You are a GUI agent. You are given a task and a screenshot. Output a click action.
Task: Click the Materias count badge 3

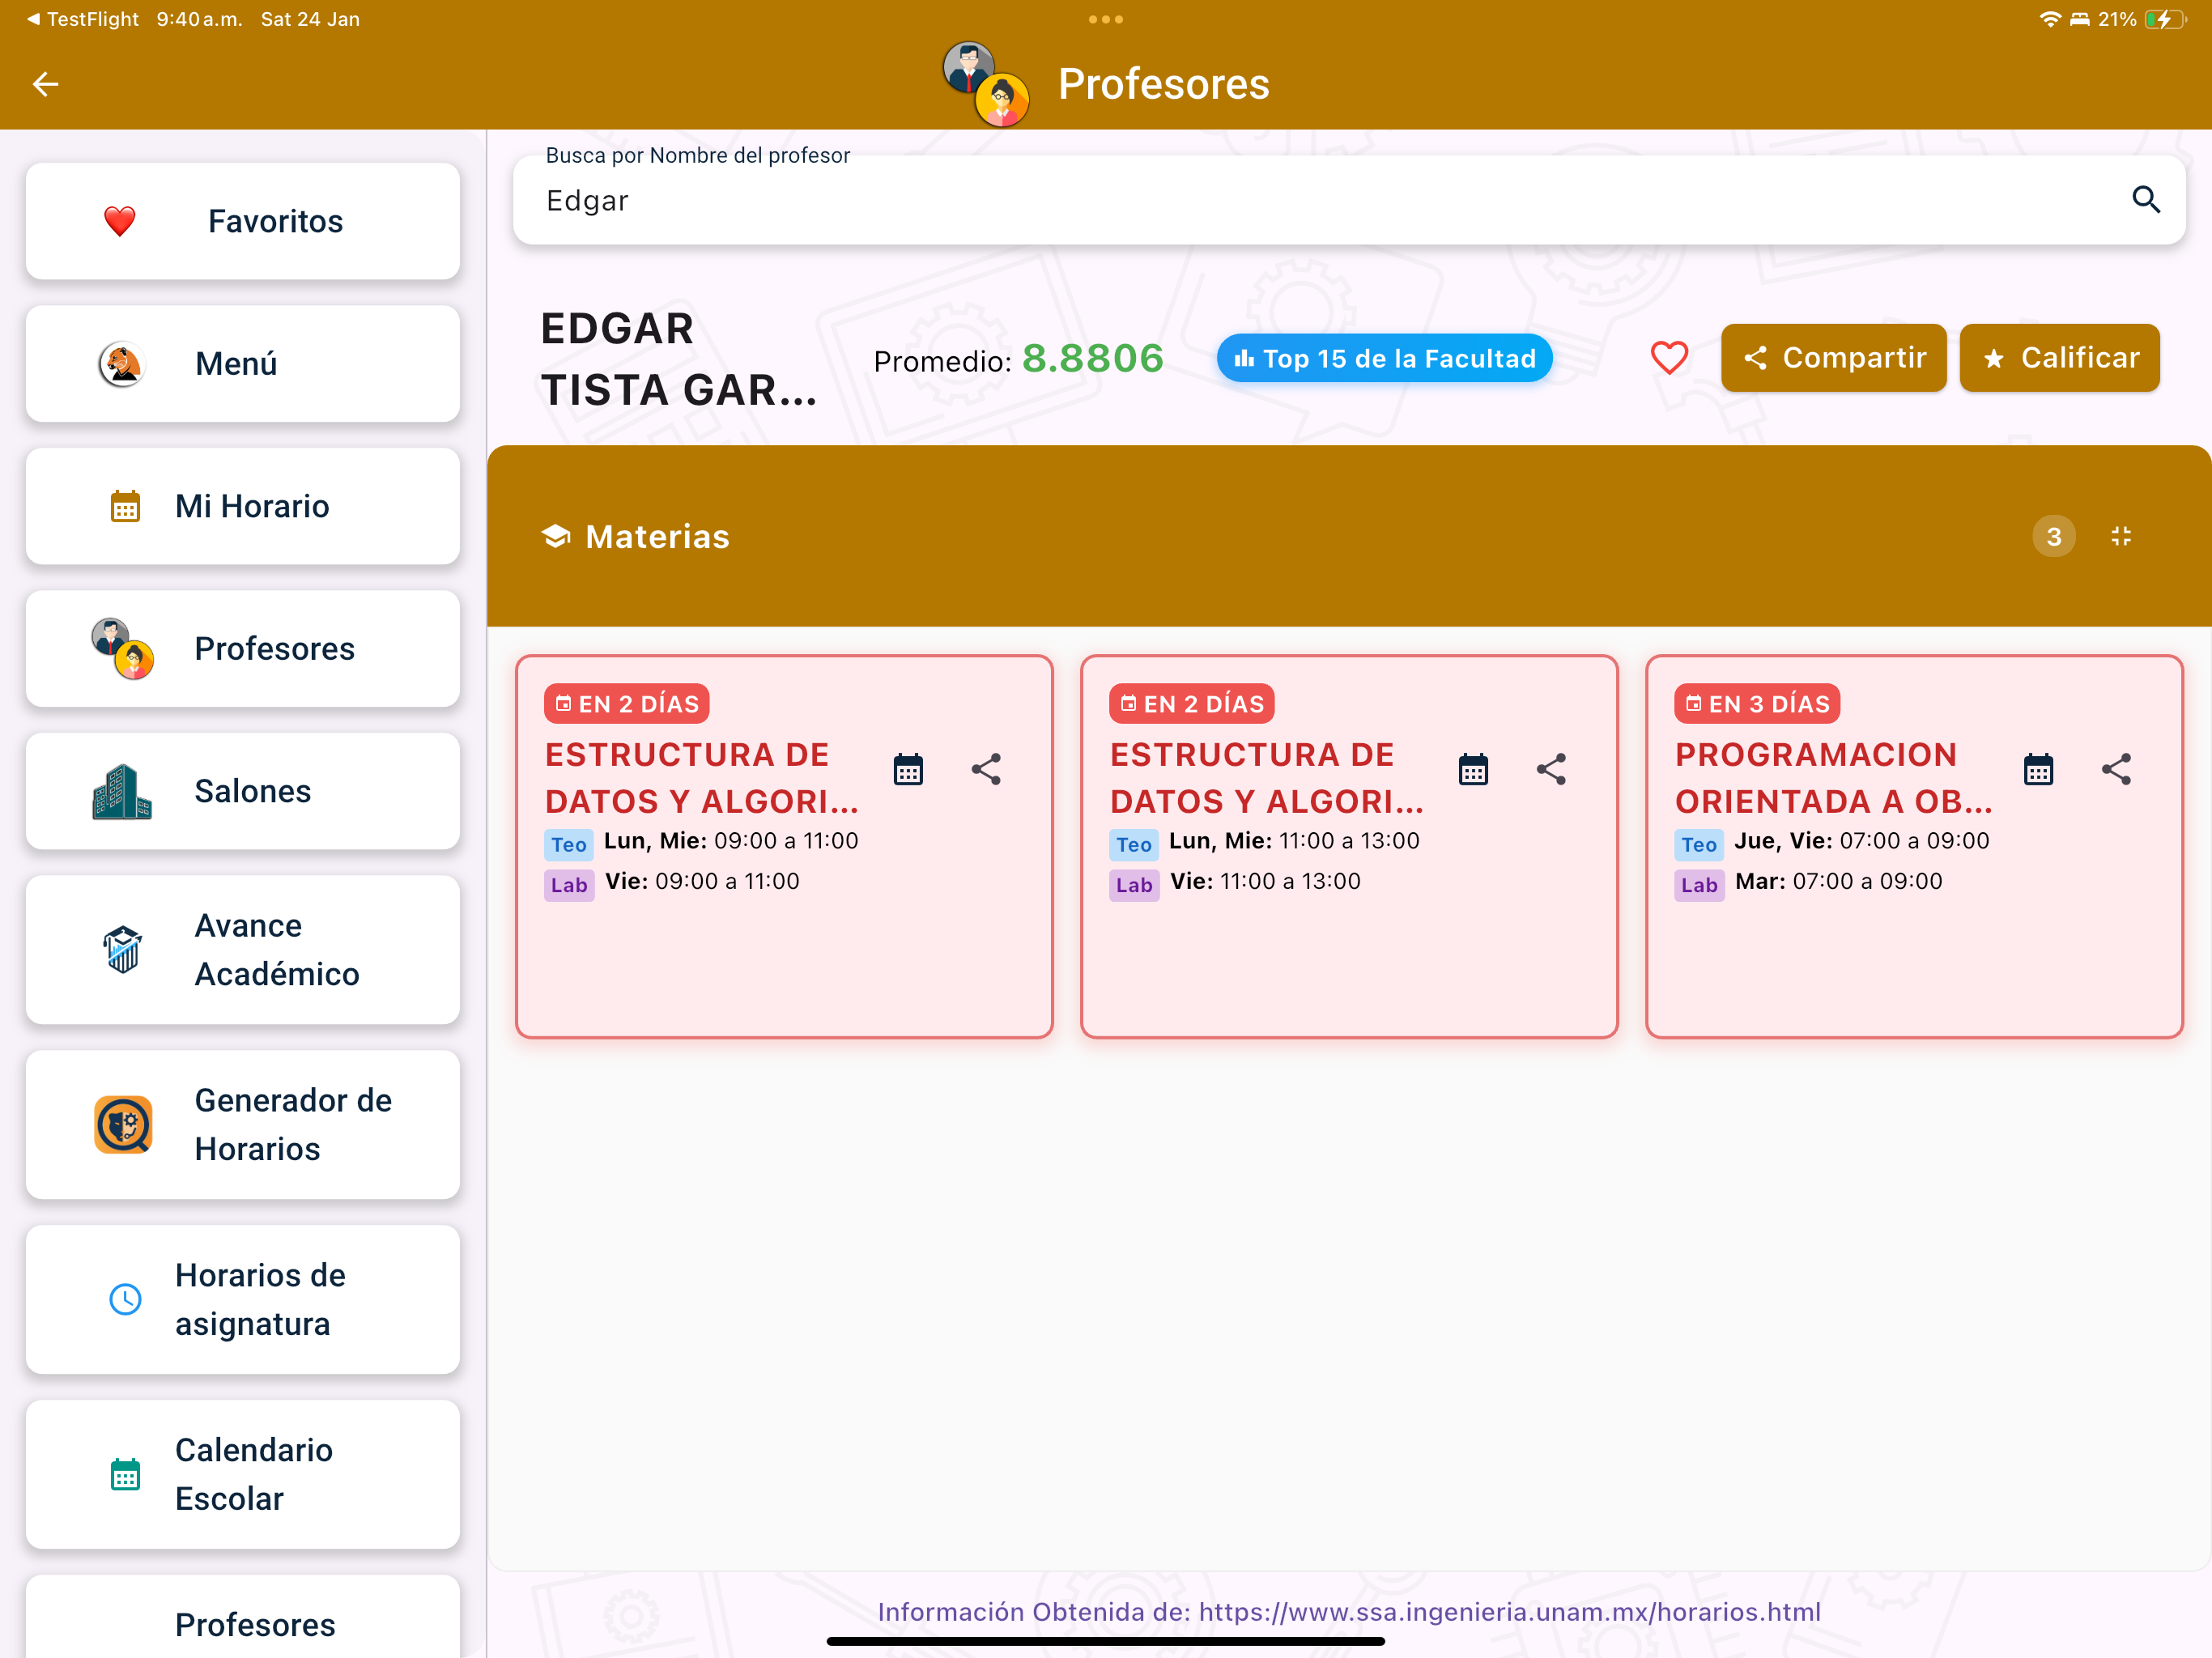click(2053, 537)
